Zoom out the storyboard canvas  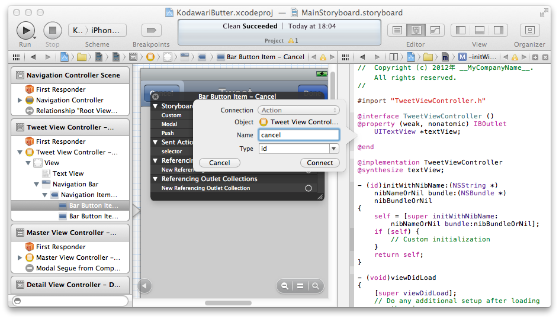[284, 286]
